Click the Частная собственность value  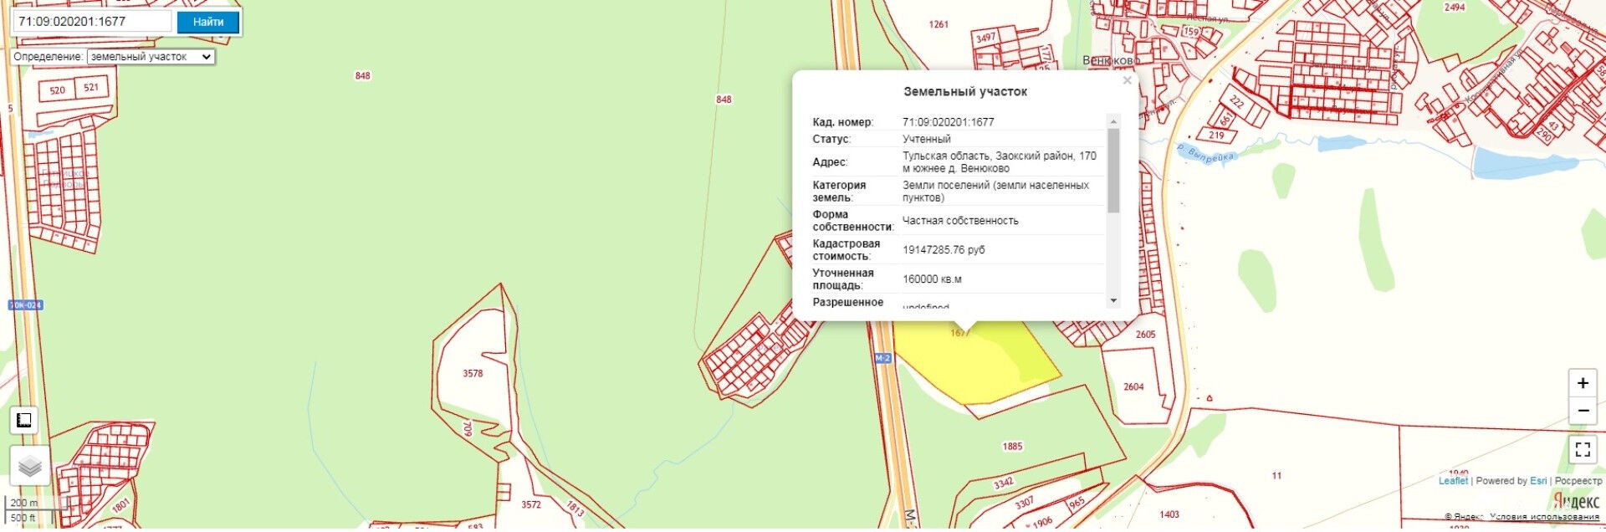tap(960, 221)
